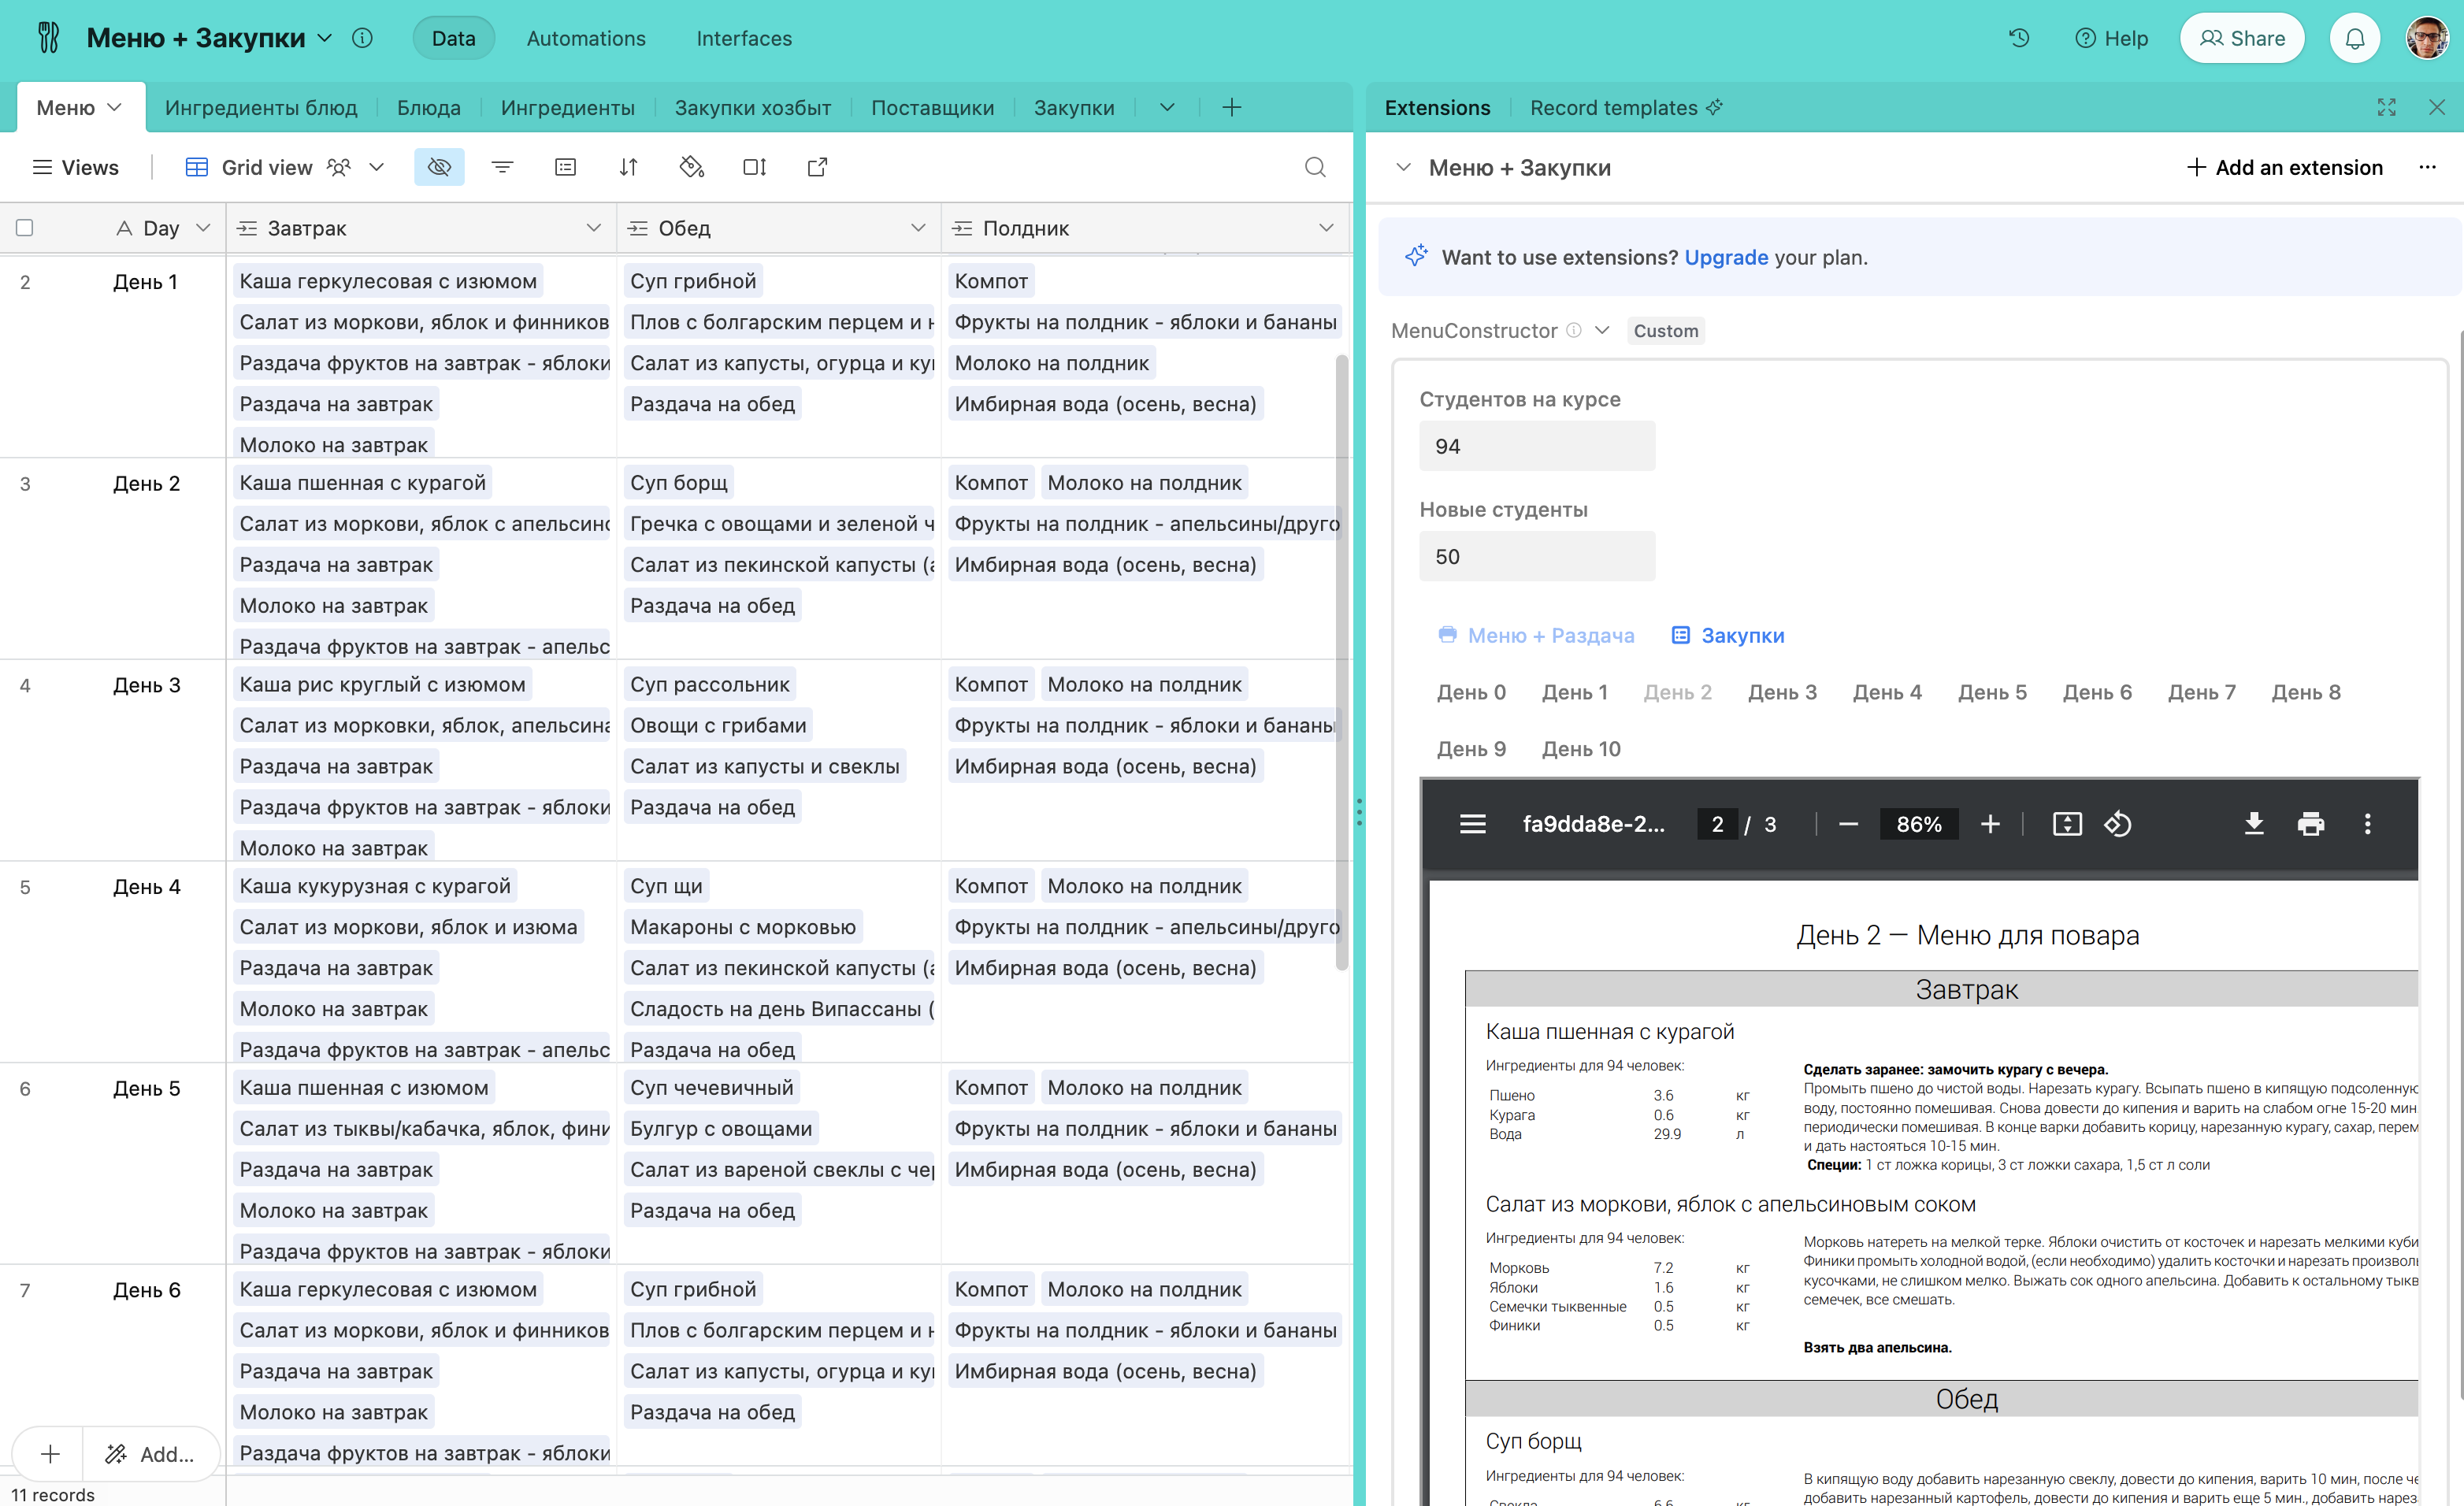Screen dimensions: 2464x1506
Task: Add a new table with plus
Action: coord(1232,107)
